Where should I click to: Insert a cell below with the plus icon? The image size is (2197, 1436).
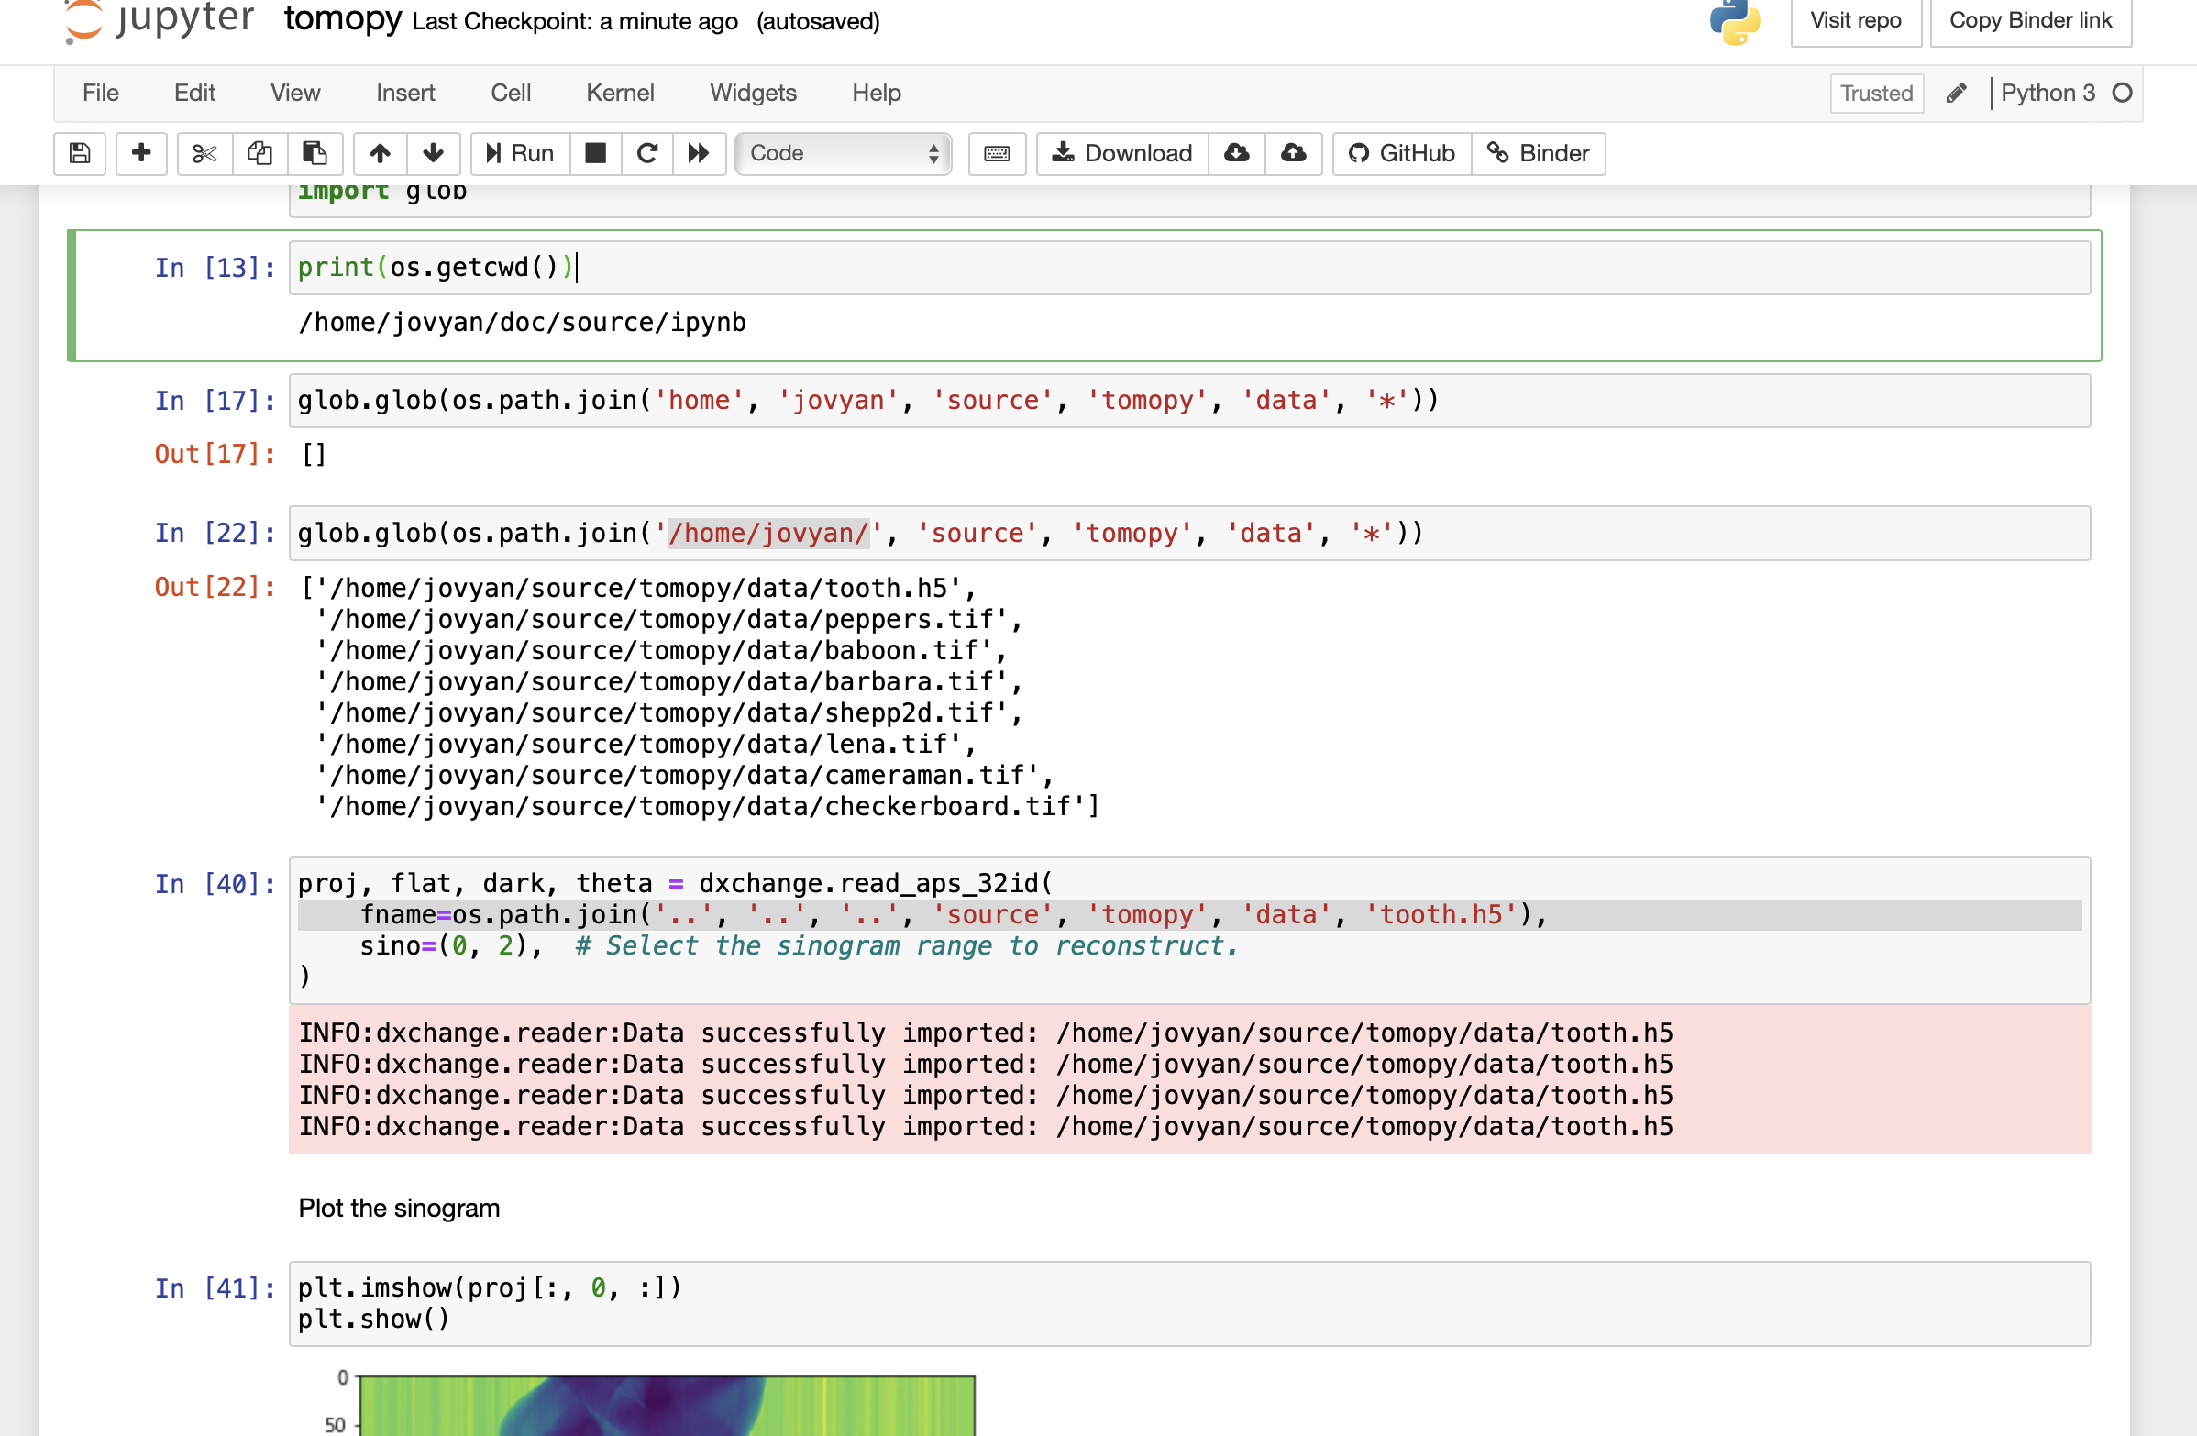click(141, 153)
